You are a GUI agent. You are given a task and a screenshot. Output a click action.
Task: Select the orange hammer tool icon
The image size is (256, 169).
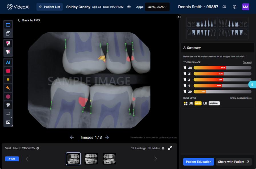8,88
